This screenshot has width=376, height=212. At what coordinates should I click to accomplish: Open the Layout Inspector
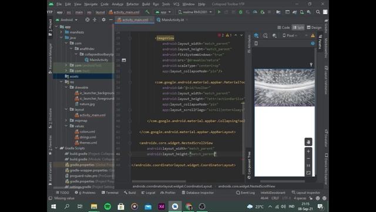tap(305, 193)
